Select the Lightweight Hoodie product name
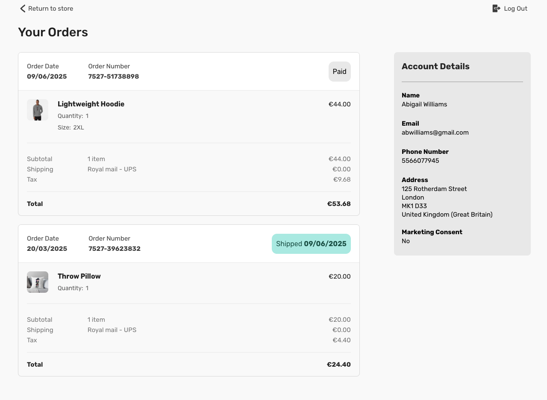The image size is (547, 400). (x=91, y=104)
